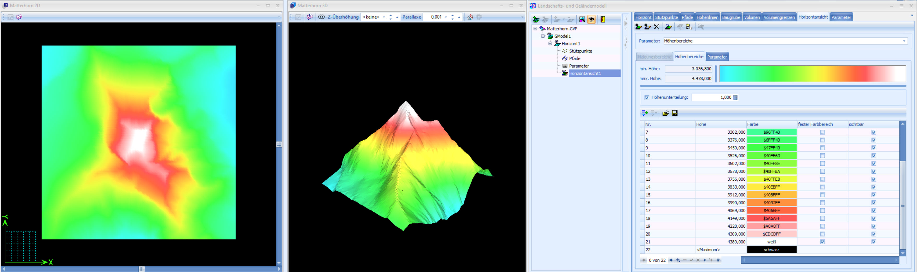Click the floppy disk save icon above table

tap(675, 113)
